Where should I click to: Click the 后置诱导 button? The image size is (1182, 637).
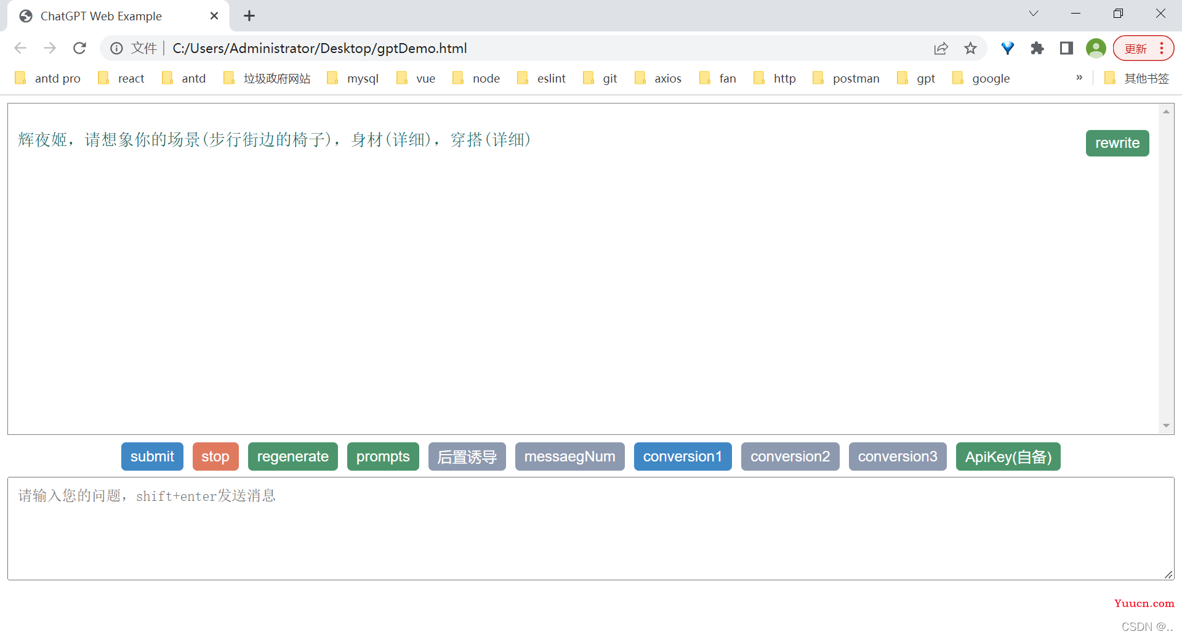467,456
